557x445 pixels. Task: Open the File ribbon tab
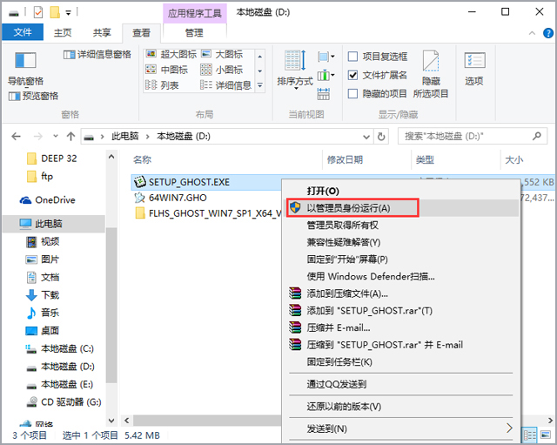click(x=23, y=33)
